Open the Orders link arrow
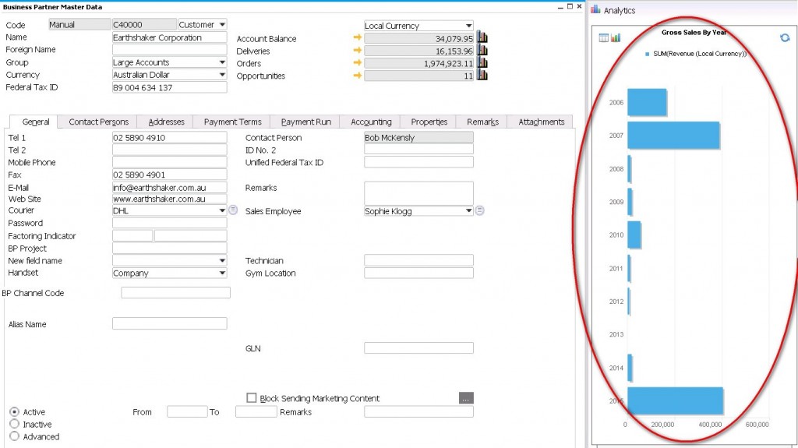Image resolution: width=798 pixels, height=448 pixels. pos(358,63)
